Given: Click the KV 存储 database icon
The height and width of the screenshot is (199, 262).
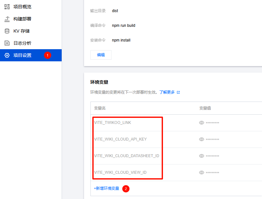Looking at the screenshot, I should (x=7, y=31).
